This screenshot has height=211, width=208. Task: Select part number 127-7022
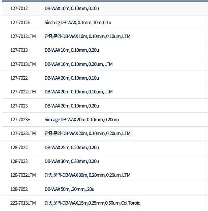click(x=19, y=78)
